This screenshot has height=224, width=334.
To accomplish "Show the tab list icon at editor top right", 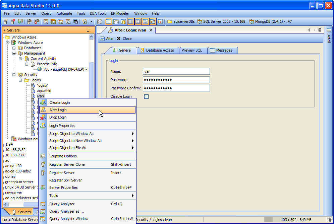I will click(320, 30).
